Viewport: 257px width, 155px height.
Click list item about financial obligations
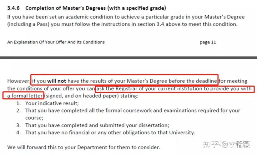tap(110, 133)
